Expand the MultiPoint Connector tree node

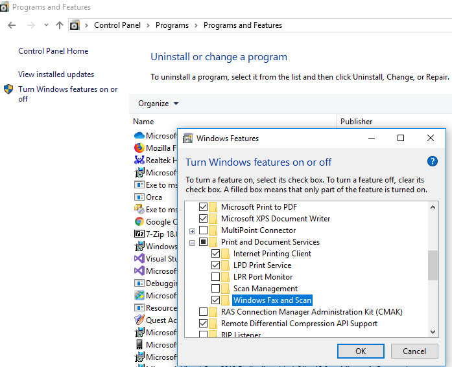[x=192, y=231]
